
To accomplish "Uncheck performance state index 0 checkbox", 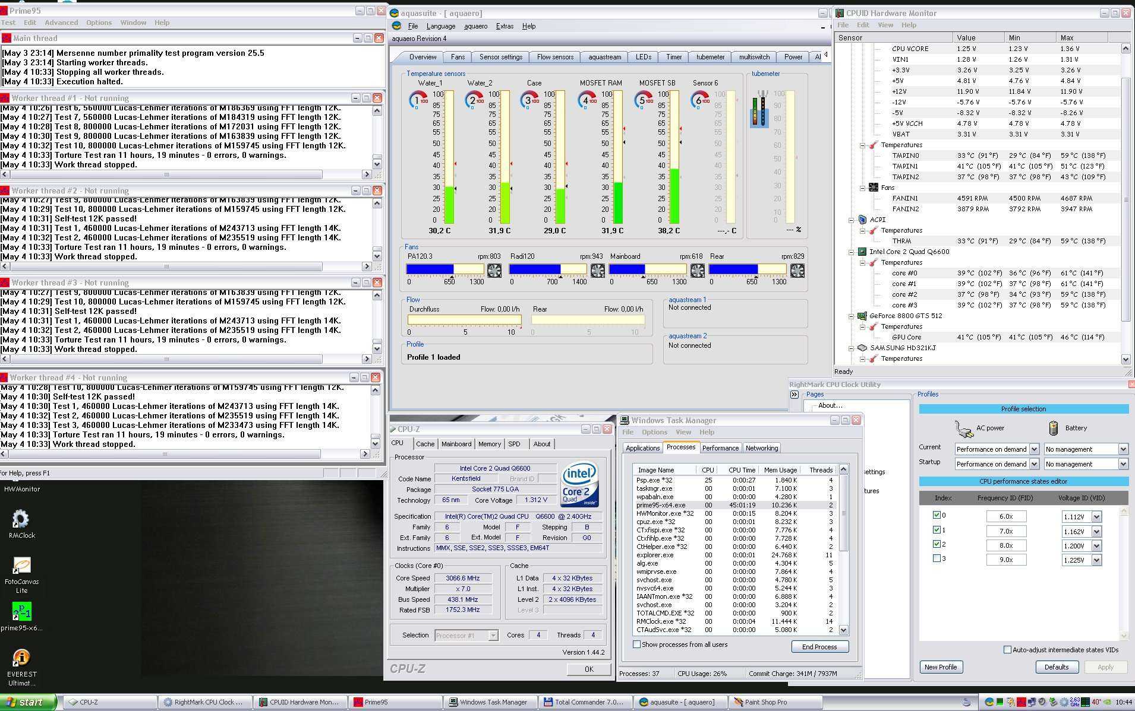I will 937,515.
